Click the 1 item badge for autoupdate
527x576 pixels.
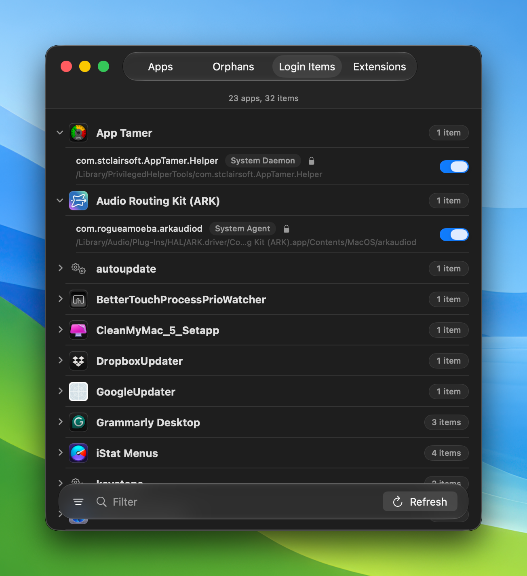pos(449,269)
